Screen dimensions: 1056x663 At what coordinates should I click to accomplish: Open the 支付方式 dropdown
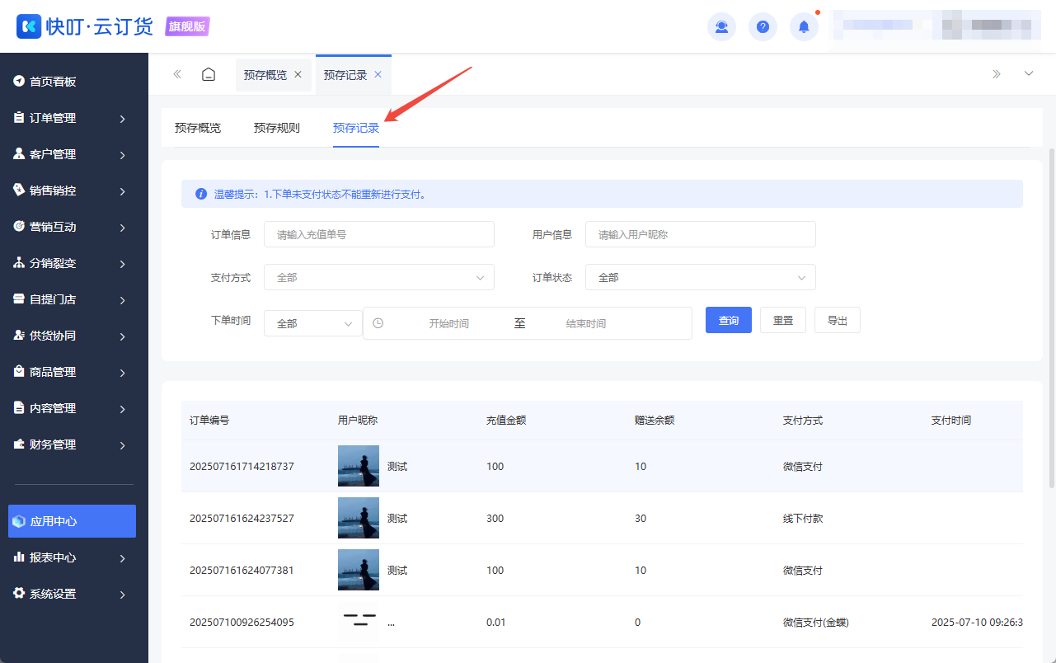[379, 277]
